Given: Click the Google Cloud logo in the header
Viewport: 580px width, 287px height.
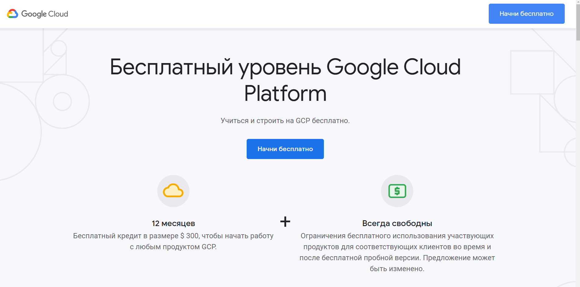Looking at the screenshot, I should click(37, 14).
